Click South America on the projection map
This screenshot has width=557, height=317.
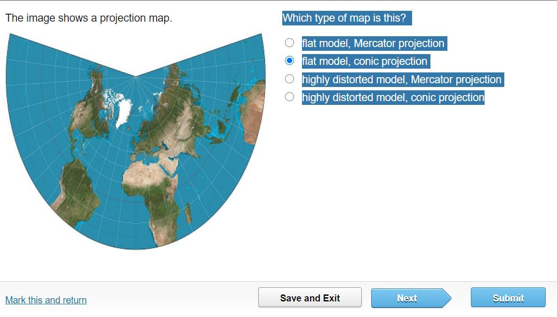(78, 188)
